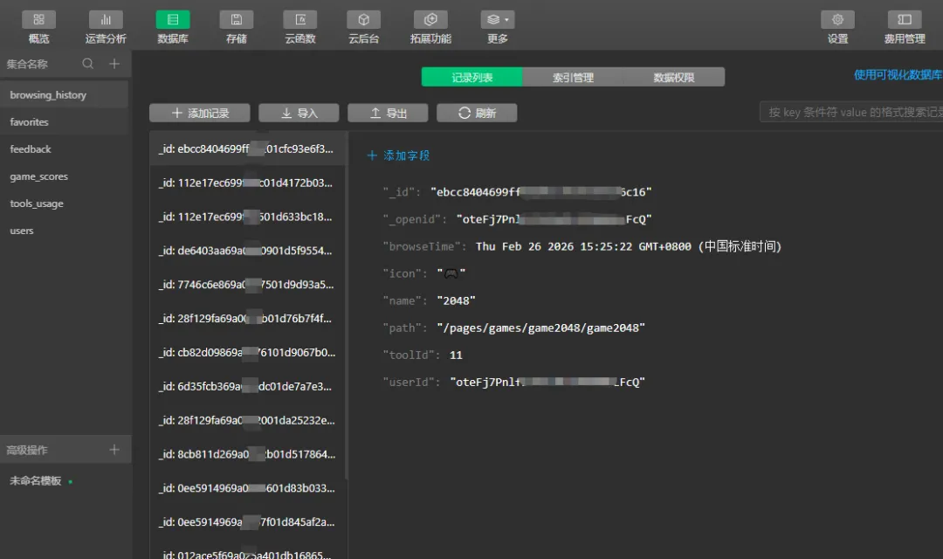Select the favorites collection
The width and height of the screenshot is (943, 559).
tap(65, 122)
